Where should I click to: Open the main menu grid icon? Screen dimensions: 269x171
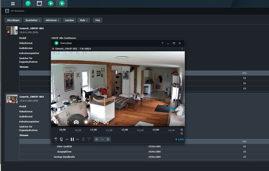13,3
